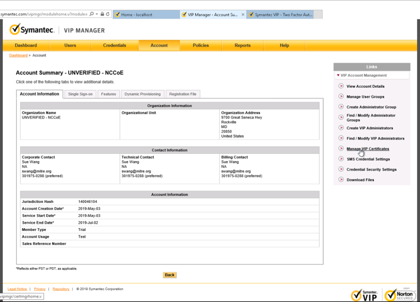Click arrow icon next to Download Files
Viewport: 420px width, 302px height.
tap(341, 180)
